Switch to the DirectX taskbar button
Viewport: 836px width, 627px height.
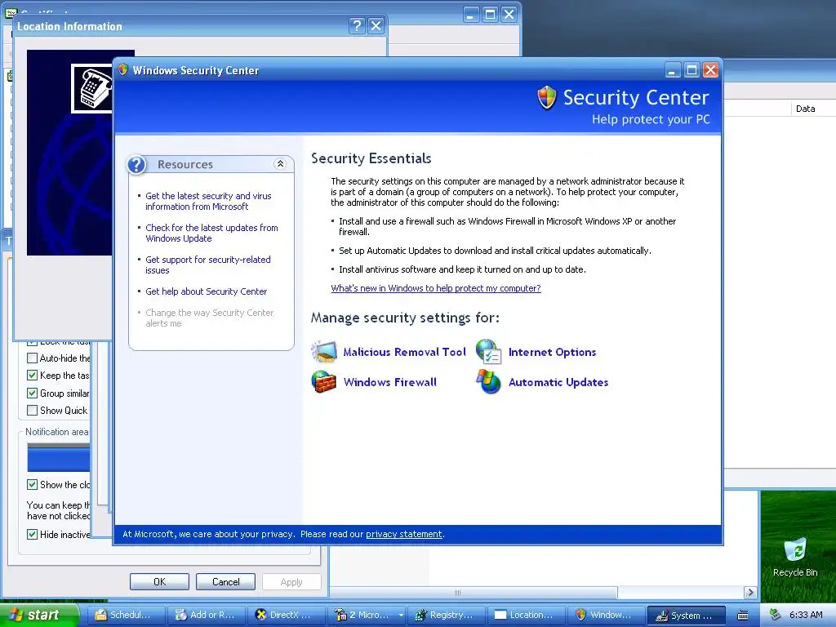tap(285, 615)
